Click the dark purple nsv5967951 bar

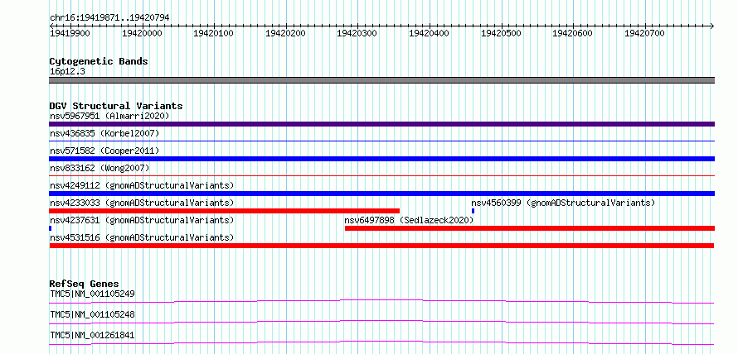(x=381, y=124)
